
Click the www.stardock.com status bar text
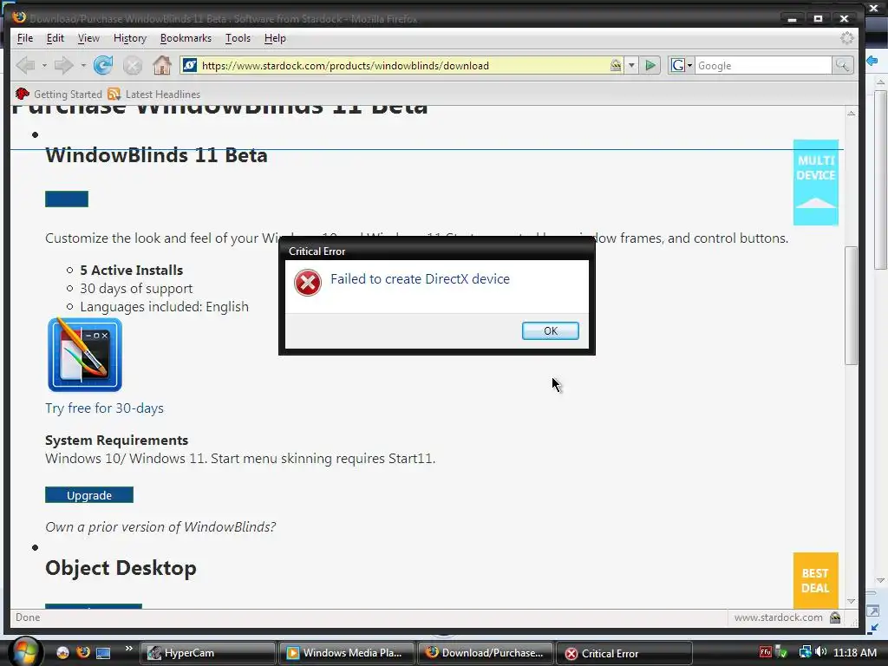click(778, 617)
